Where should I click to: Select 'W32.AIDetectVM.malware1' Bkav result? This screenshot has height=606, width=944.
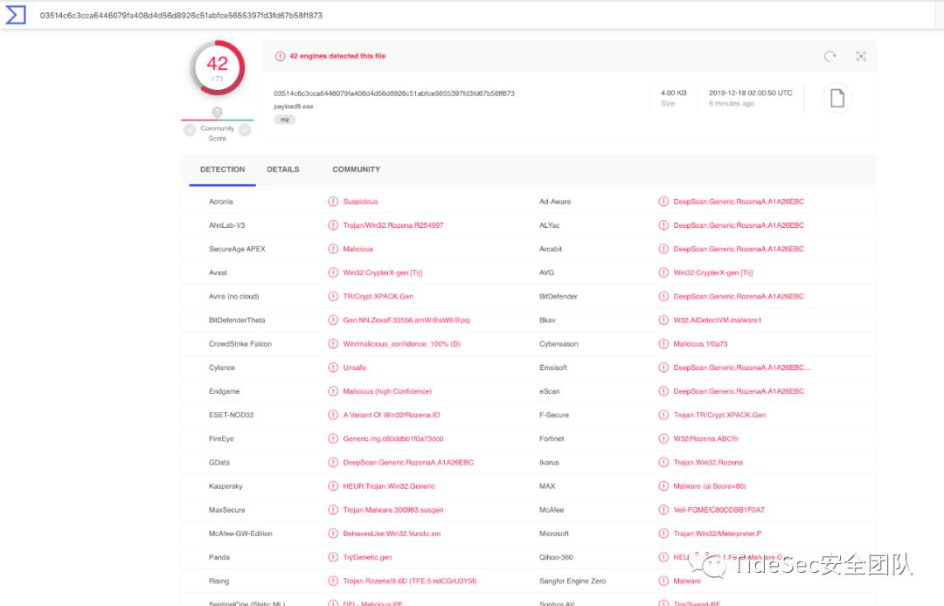pyautogui.click(x=718, y=320)
